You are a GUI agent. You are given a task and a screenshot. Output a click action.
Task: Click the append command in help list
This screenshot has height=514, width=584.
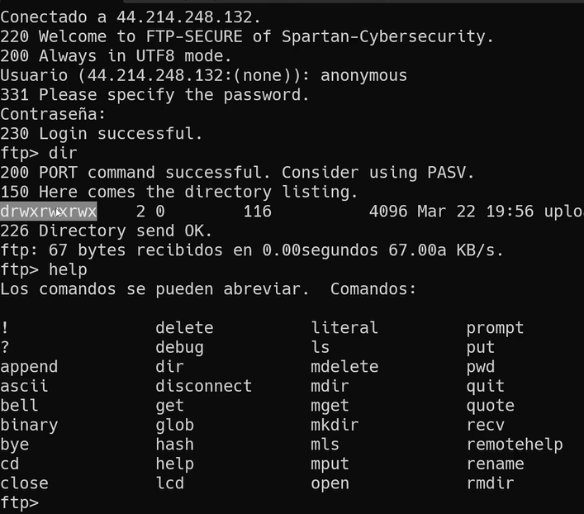pos(29,367)
